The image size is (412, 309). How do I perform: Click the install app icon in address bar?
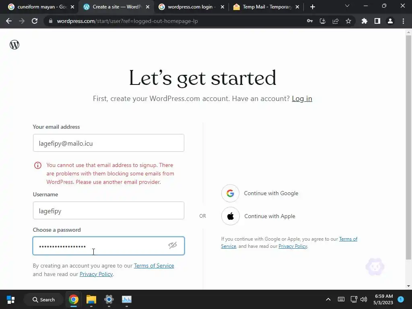click(x=323, y=21)
